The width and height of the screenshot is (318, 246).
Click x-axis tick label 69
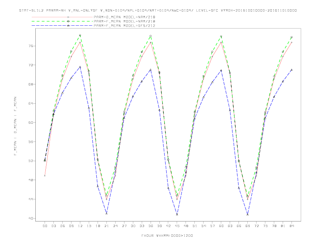point(248,226)
